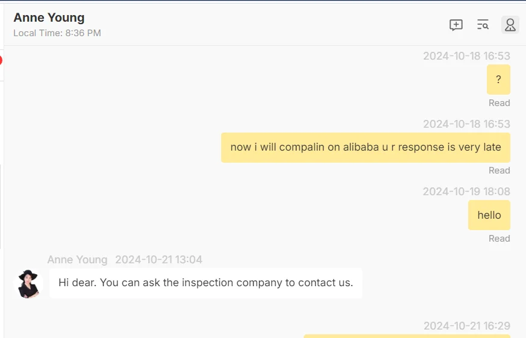The image size is (526, 338).
Task: Click the "compalin on alibaba" message bubble
Action: point(365,147)
